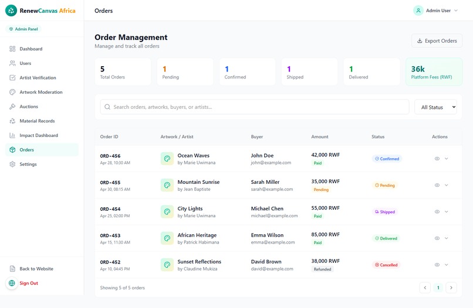Viewport: 473px width, 308px height.
Task: View order ORD-456 using its eye icon
Action: pyautogui.click(x=437, y=159)
